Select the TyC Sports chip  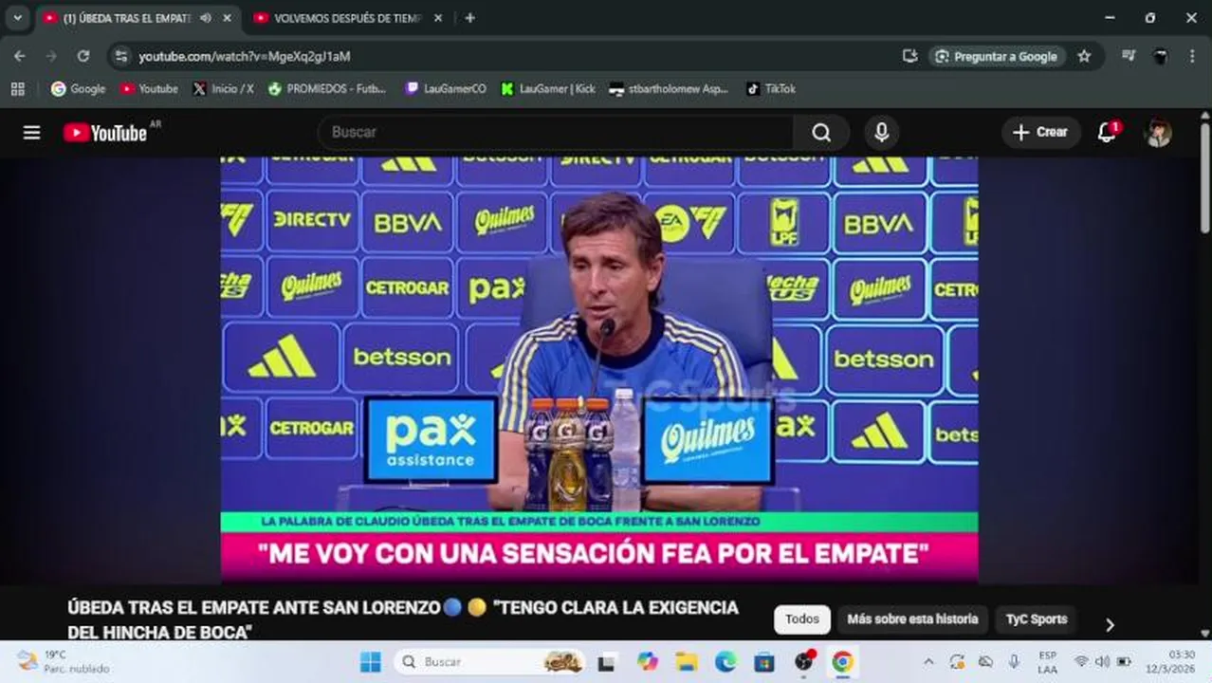(1036, 619)
